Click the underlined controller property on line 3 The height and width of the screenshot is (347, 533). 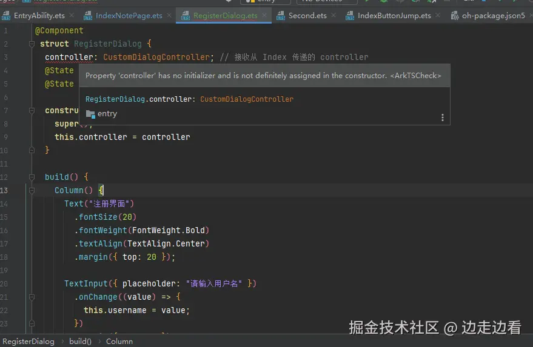(x=69, y=57)
